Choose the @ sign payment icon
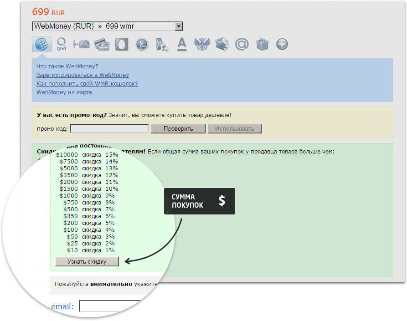 click(242, 44)
